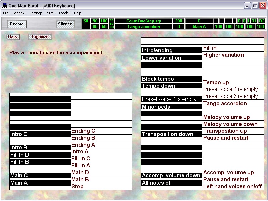
Task: Click the 60 value in status panel
Action: [x=95, y=27]
